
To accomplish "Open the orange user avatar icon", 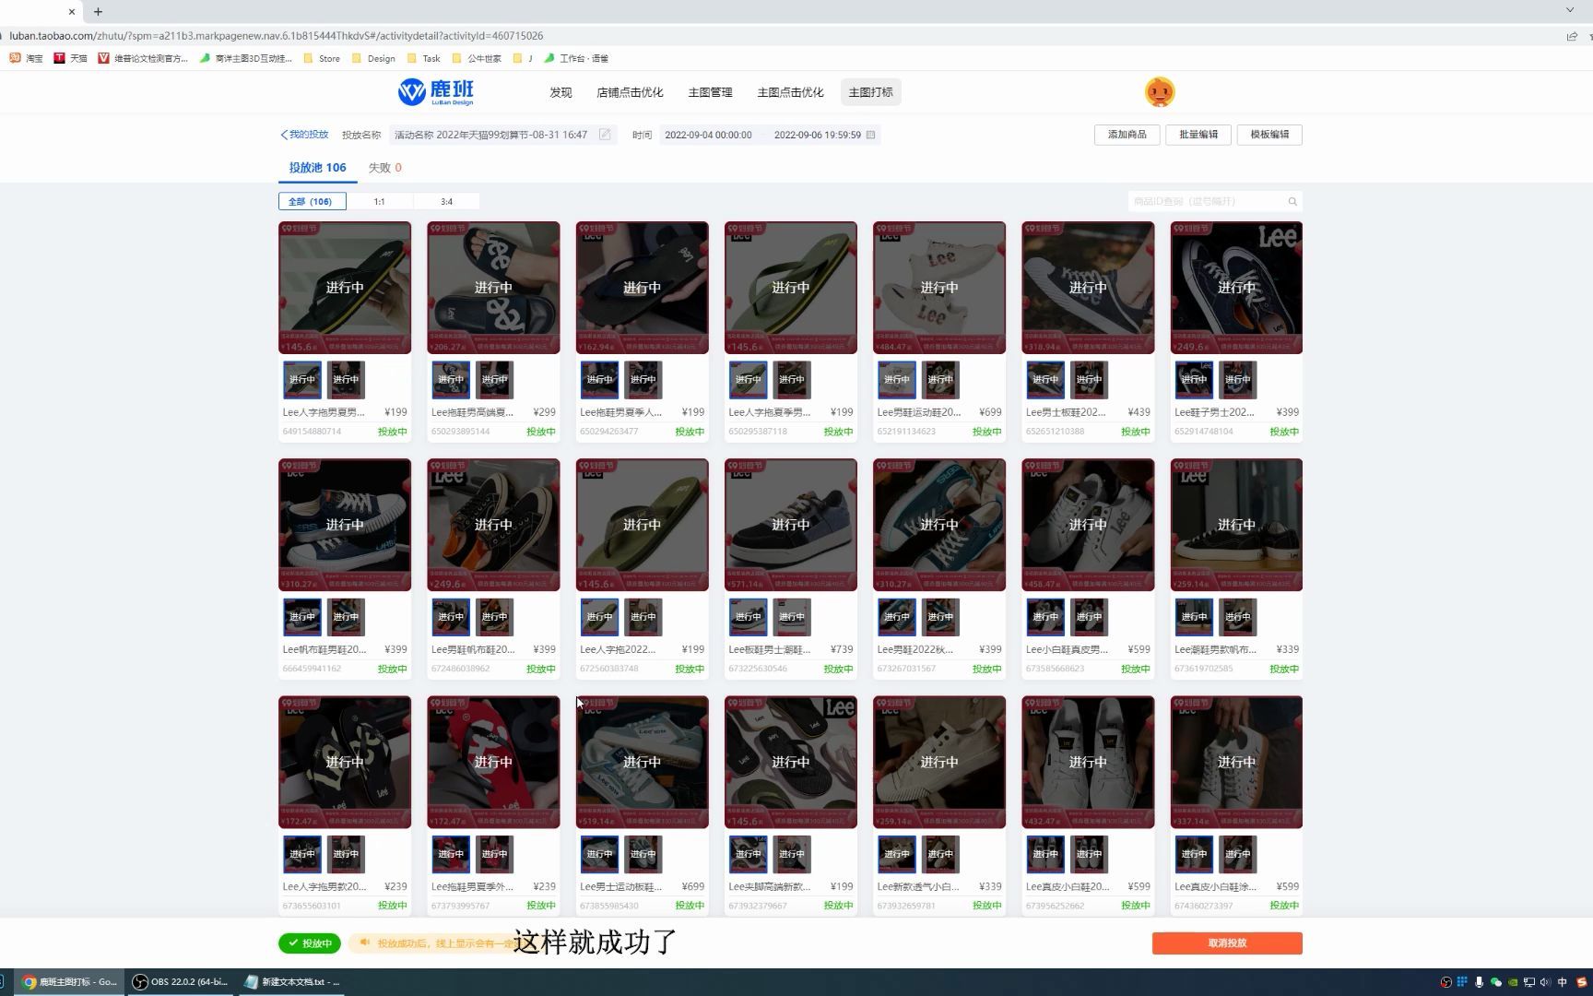I will (x=1160, y=91).
